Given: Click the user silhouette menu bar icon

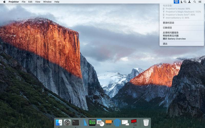Looking at the screenshot, I should (x=189, y=2).
